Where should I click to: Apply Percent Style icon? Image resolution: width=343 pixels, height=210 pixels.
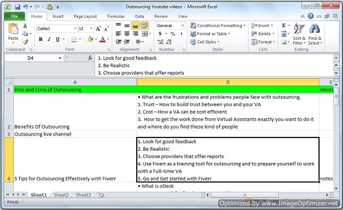pyautogui.click(x=173, y=34)
